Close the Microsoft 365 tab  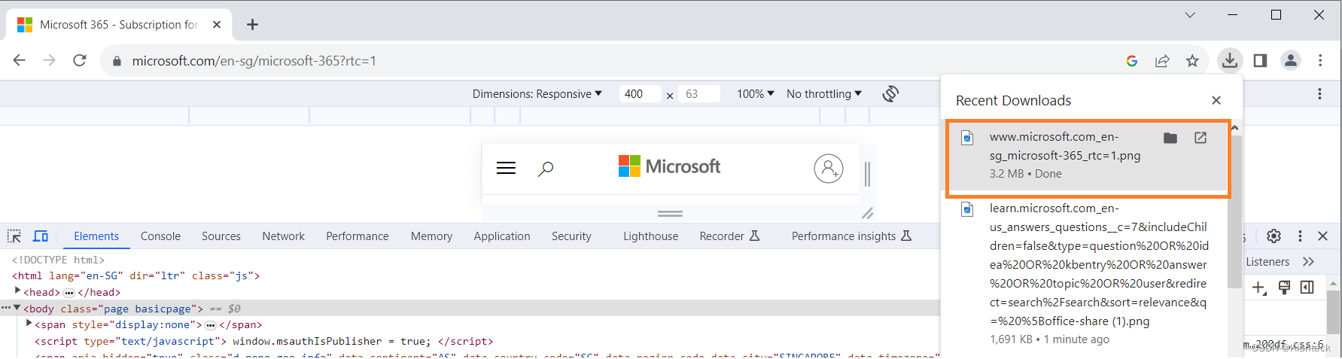point(217,25)
